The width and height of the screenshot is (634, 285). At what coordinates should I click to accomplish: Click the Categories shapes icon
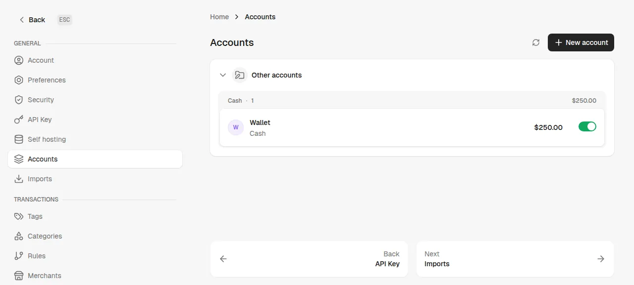(19, 236)
